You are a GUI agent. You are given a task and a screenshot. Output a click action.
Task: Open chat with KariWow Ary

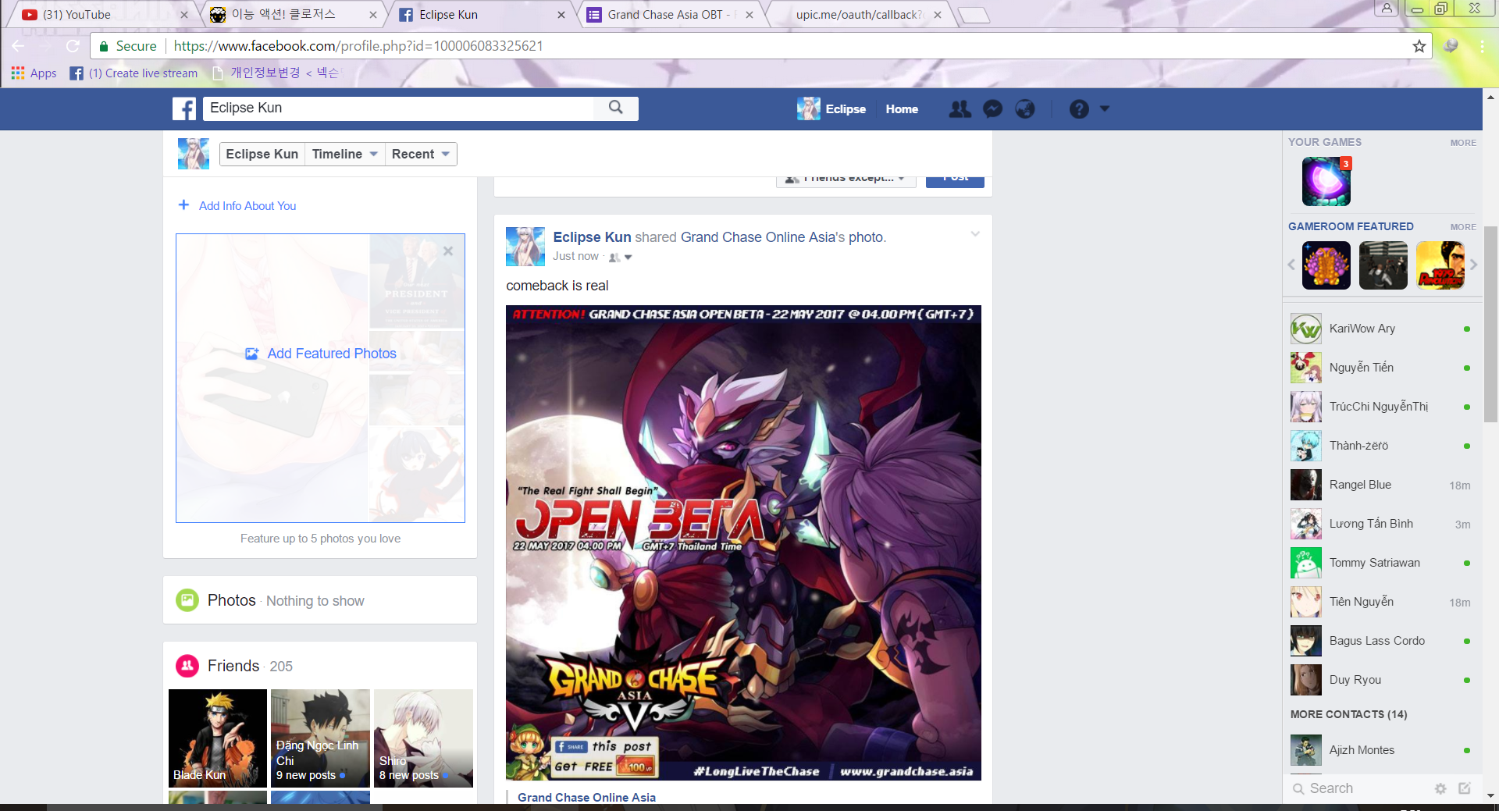pyautogui.click(x=1382, y=329)
